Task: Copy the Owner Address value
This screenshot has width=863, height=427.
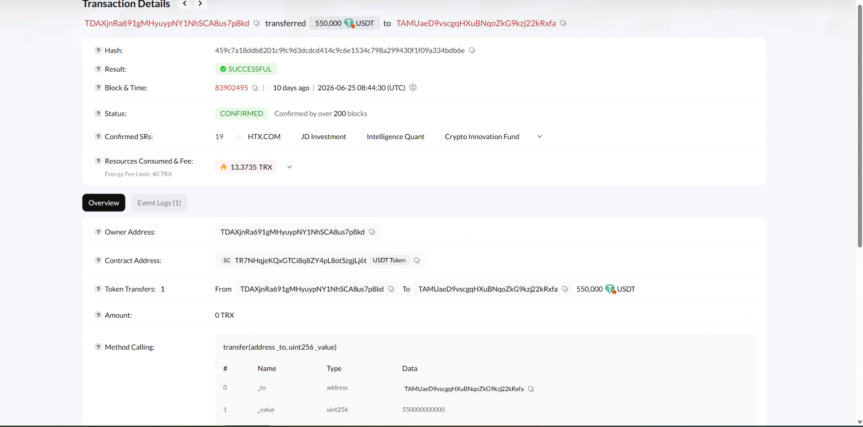Action: tap(372, 232)
